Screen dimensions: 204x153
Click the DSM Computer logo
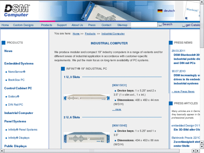(17, 11)
